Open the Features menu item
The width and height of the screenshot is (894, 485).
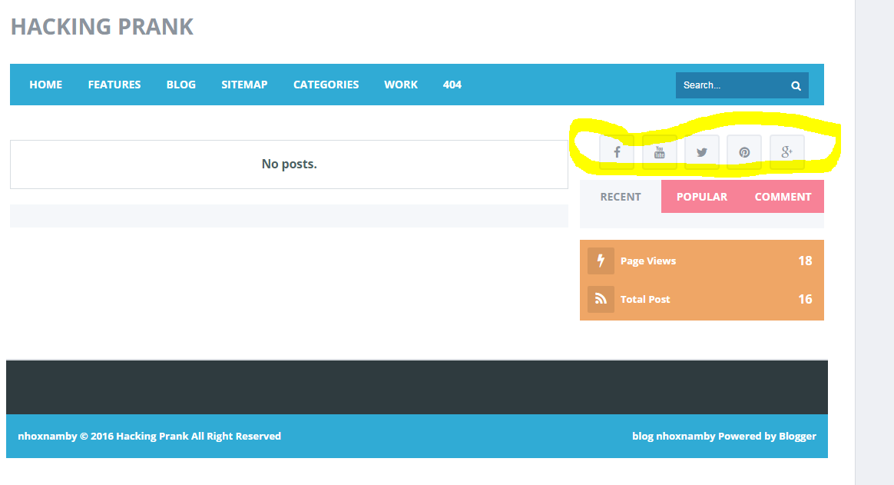click(x=114, y=85)
